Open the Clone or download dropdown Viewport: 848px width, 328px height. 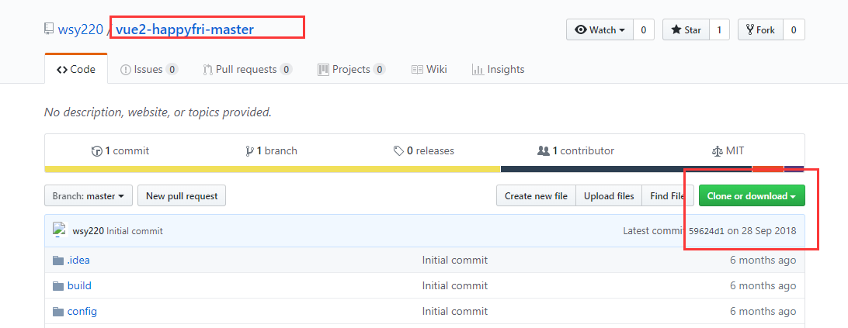point(752,195)
